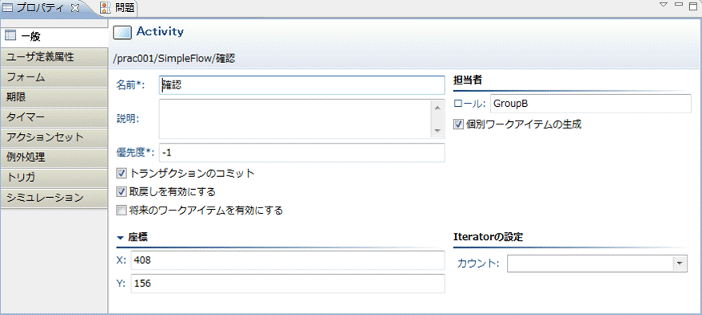Toggle 個別ワークアイテムの生成 checkbox

(x=458, y=124)
